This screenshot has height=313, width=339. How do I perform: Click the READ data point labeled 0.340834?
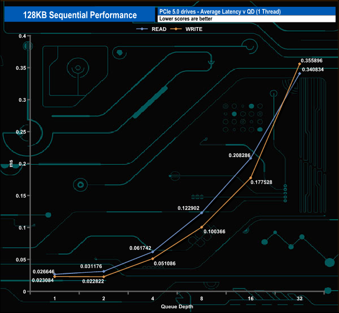tap(300, 74)
